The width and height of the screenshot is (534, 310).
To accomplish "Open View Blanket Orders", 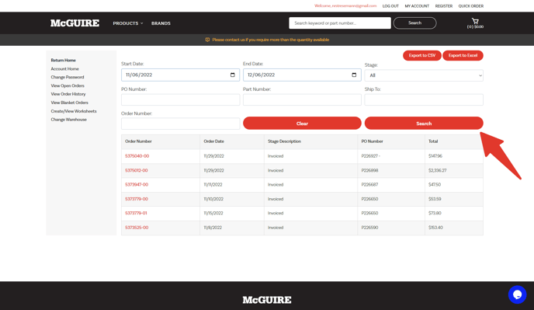I will [70, 103].
